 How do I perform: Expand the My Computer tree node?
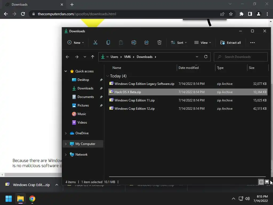coord(66,144)
